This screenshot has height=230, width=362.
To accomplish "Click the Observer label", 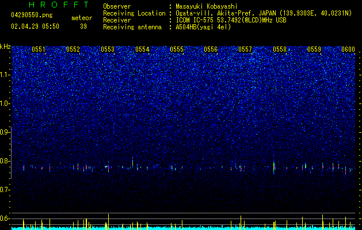I will tap(117, 6).
